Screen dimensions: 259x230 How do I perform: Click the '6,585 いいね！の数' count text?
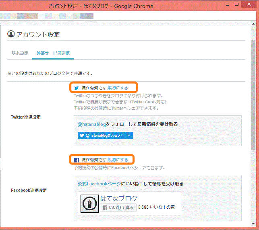(156, 207)
